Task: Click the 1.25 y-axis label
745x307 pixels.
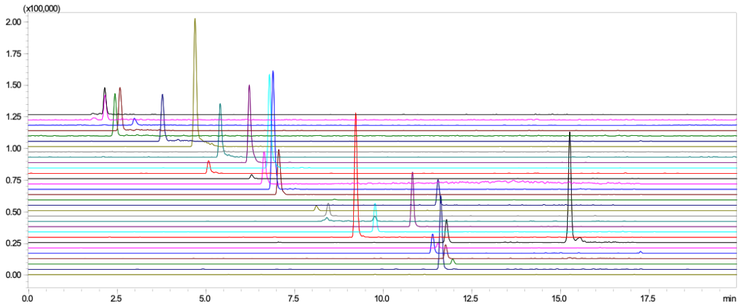Action: pyautogui.click(x=12, y=117)
